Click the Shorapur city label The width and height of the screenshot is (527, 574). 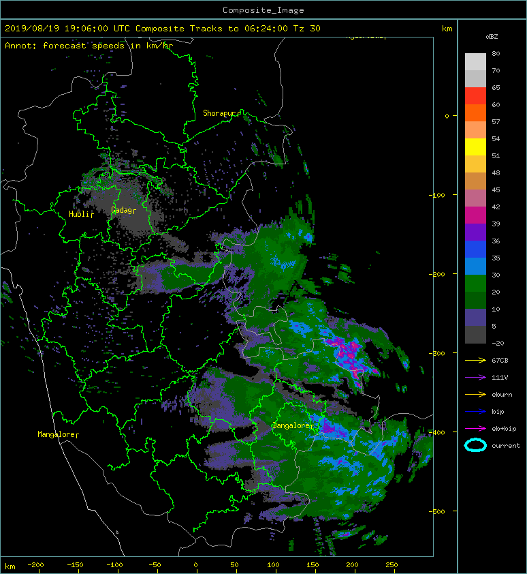click(x=219, y=113)
